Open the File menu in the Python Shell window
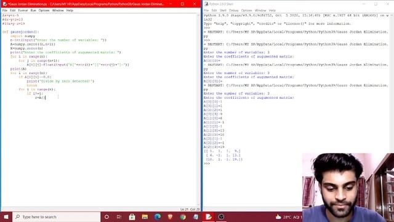The image size is (394, 222). [x=206, y=10]
